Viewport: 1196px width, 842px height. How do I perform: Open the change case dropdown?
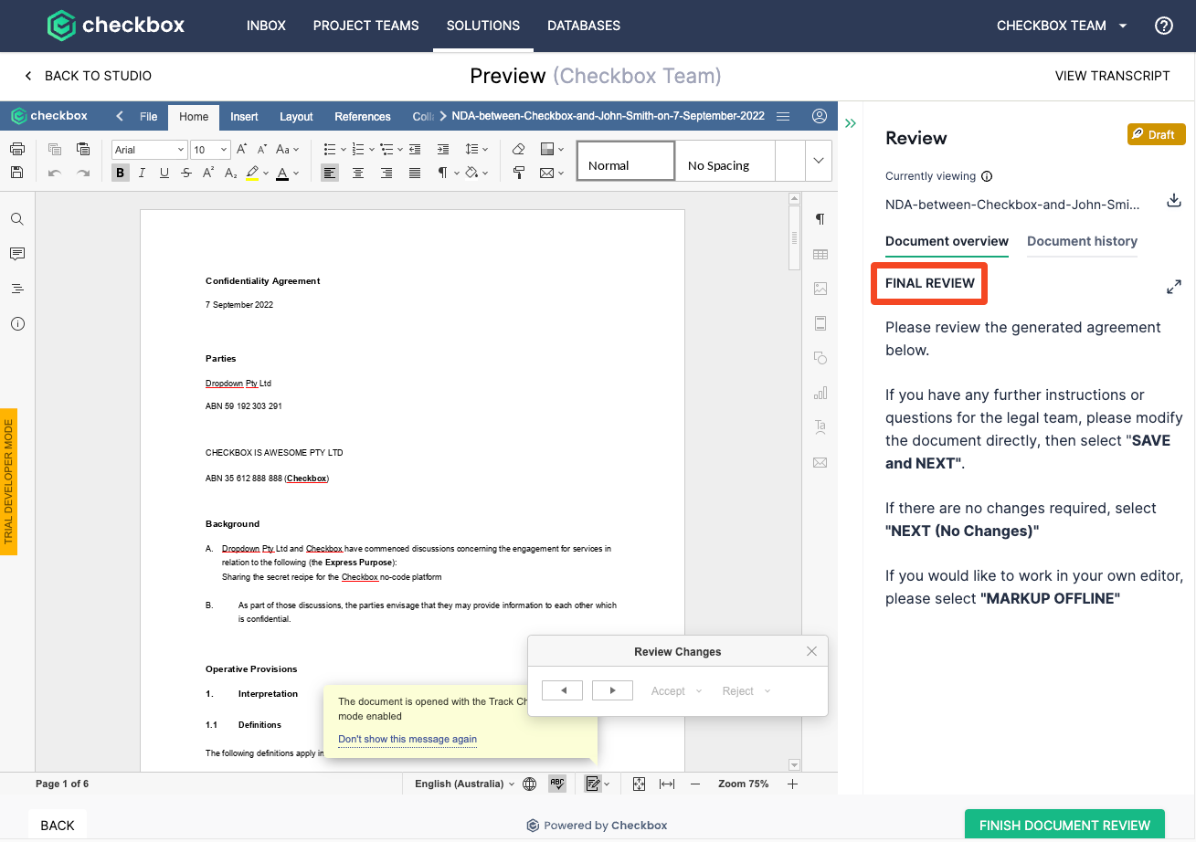coord(287,149)
